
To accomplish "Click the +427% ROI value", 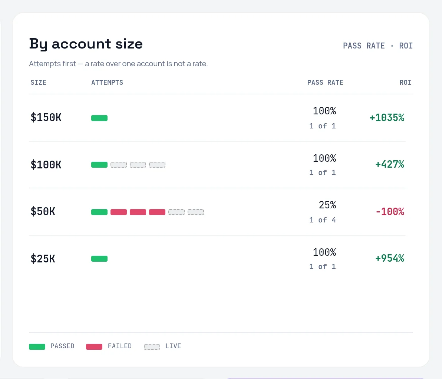I will [390, 164].
